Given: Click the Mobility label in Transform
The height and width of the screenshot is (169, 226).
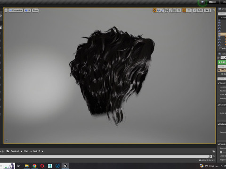Looking at the screenshot, I should [x=223, y=99].
